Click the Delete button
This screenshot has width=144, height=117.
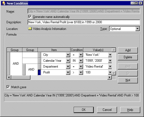pos(128,57)
